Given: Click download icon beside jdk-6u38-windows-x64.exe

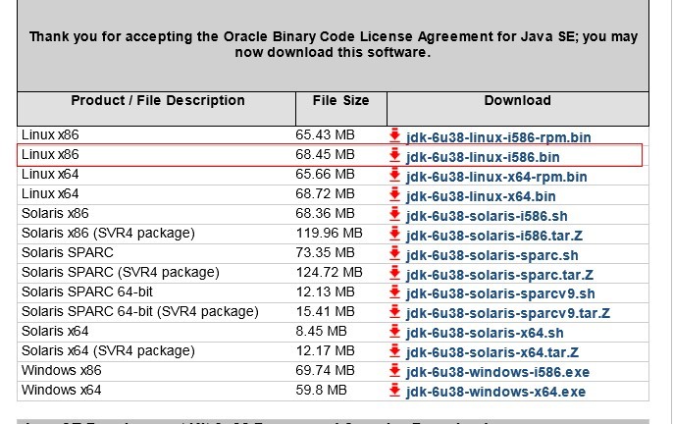Looking at the screenshot, I should point(394,390).
